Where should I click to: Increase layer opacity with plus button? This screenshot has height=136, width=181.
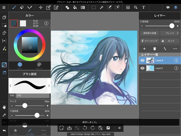pyautogui.click(x=178, y=26)
